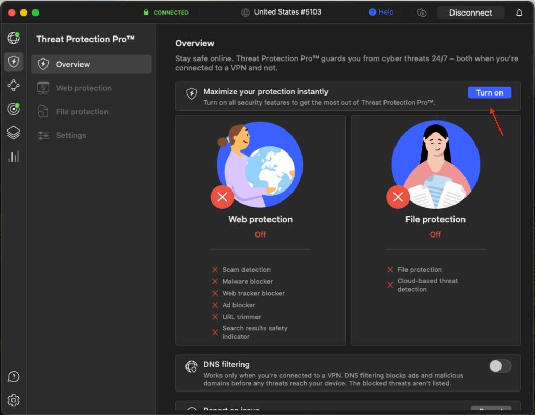Open the Web protection menu item
Screen dimensions: 535x415
click(91, 88)
